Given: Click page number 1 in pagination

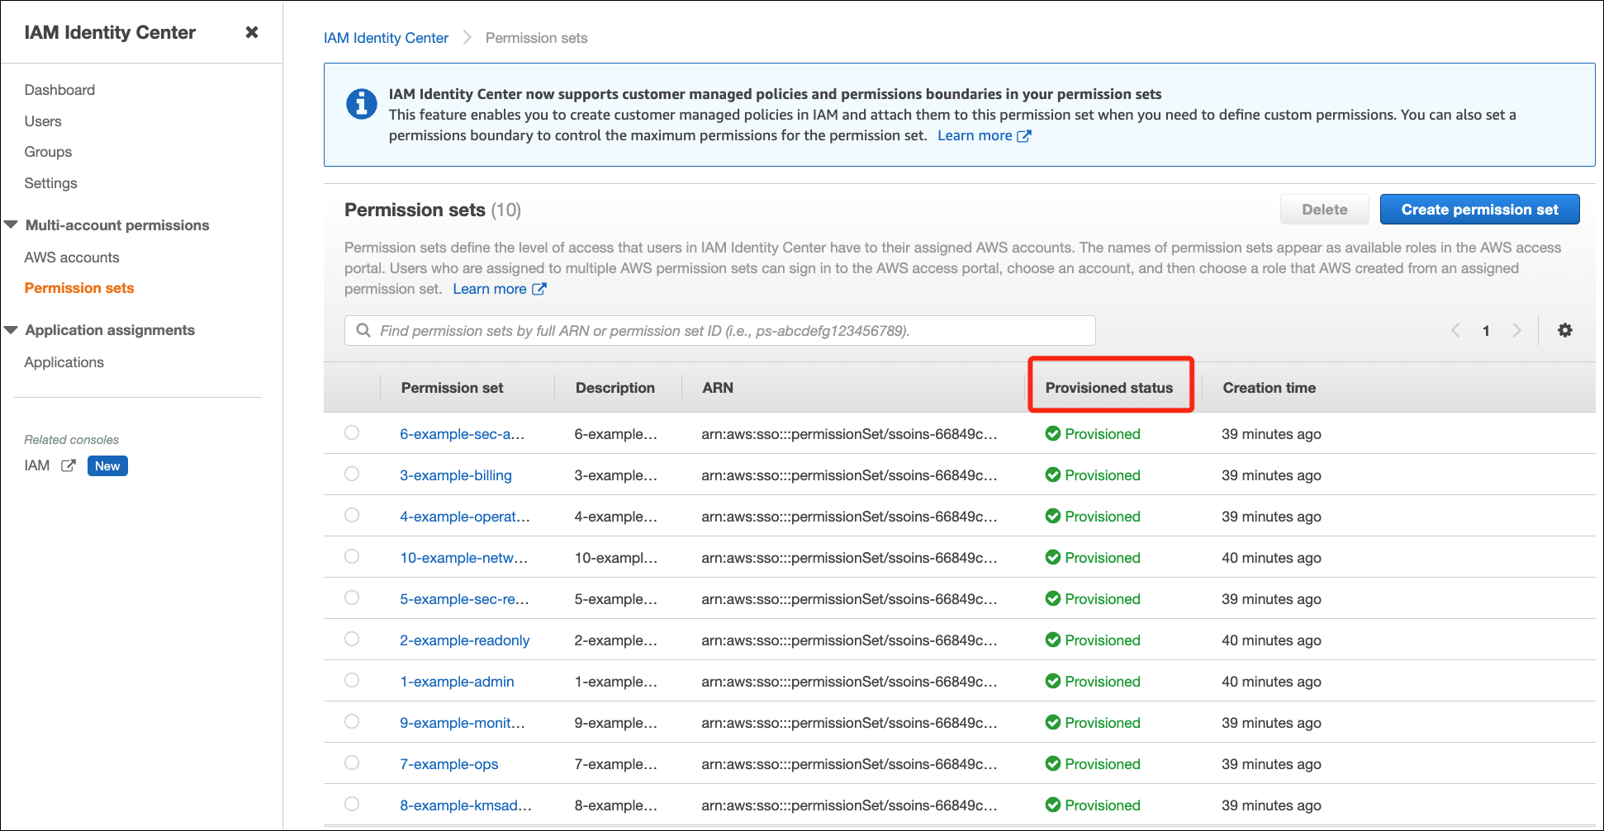Looking at the screenshot, I should click(1486, 331).
